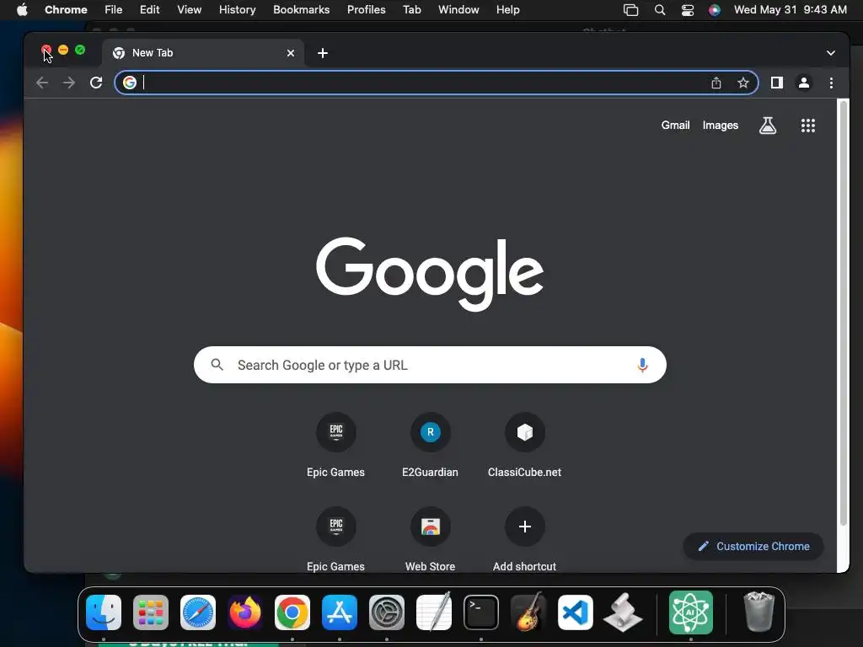The height and width of the screenshot is (647, 863).
Task: Open the Apple menu
Action: [x=22, y=10]
